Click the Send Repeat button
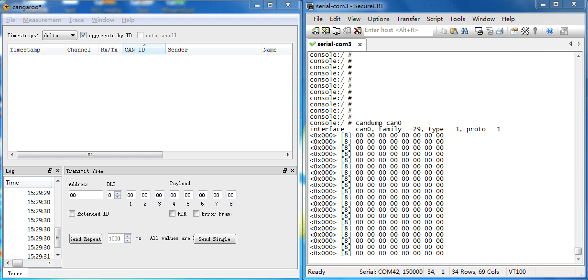Screen dimensions: 588x280 86,239
